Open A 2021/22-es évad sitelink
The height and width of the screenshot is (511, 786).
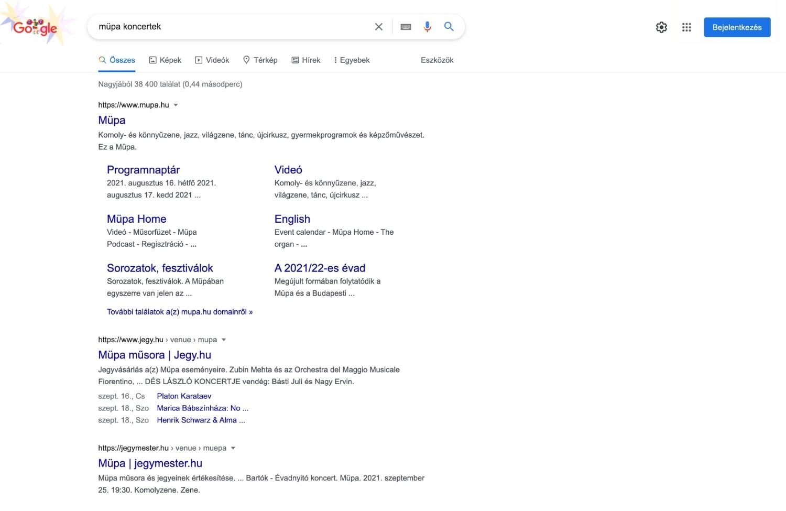click(320, 268)
